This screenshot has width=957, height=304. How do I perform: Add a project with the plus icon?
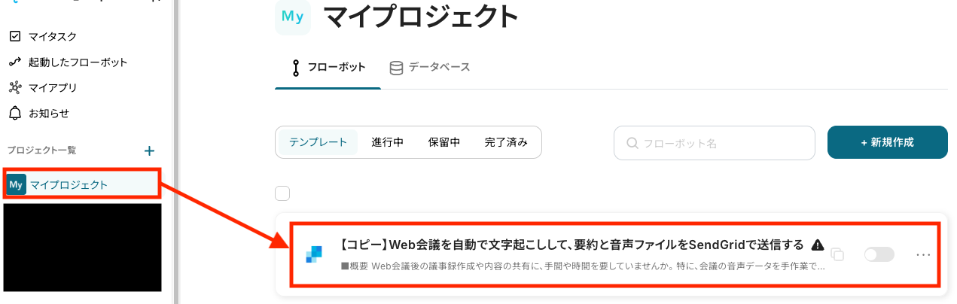pyautogui.click(x=149, y=150)
